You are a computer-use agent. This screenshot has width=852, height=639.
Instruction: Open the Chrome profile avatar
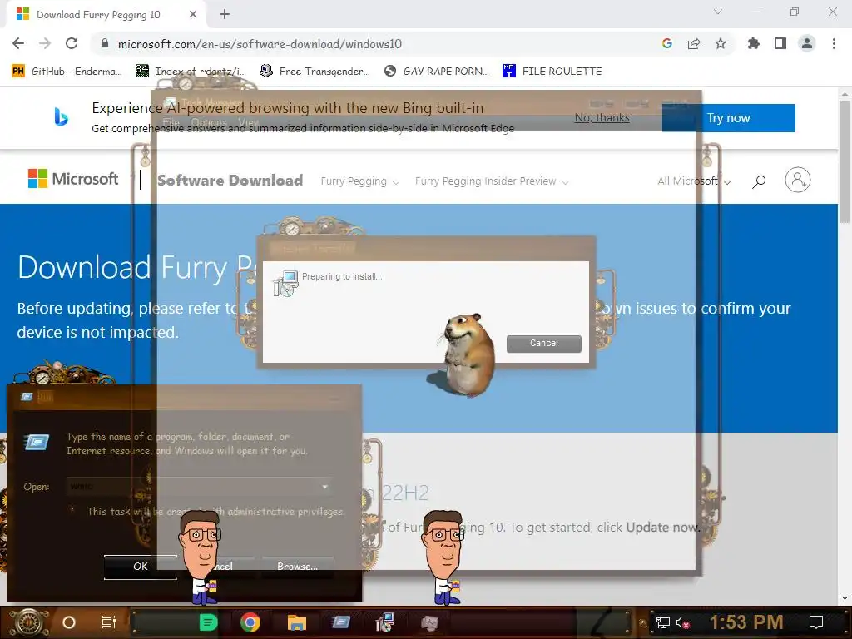point(807,43)
